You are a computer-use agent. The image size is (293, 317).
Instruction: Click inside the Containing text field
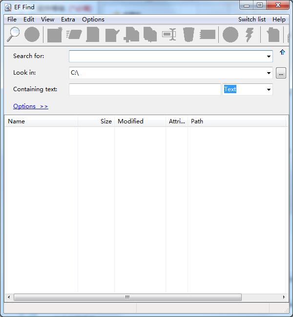point(145,89)
